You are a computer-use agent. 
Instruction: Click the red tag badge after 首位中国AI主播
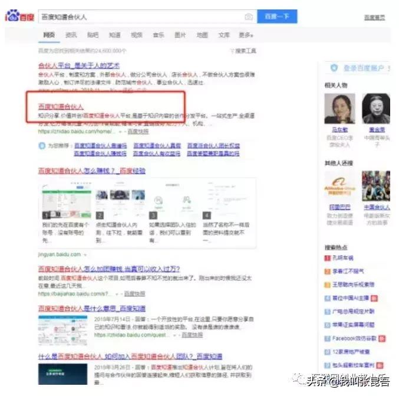pyautogui.click(x=374, y=298)
